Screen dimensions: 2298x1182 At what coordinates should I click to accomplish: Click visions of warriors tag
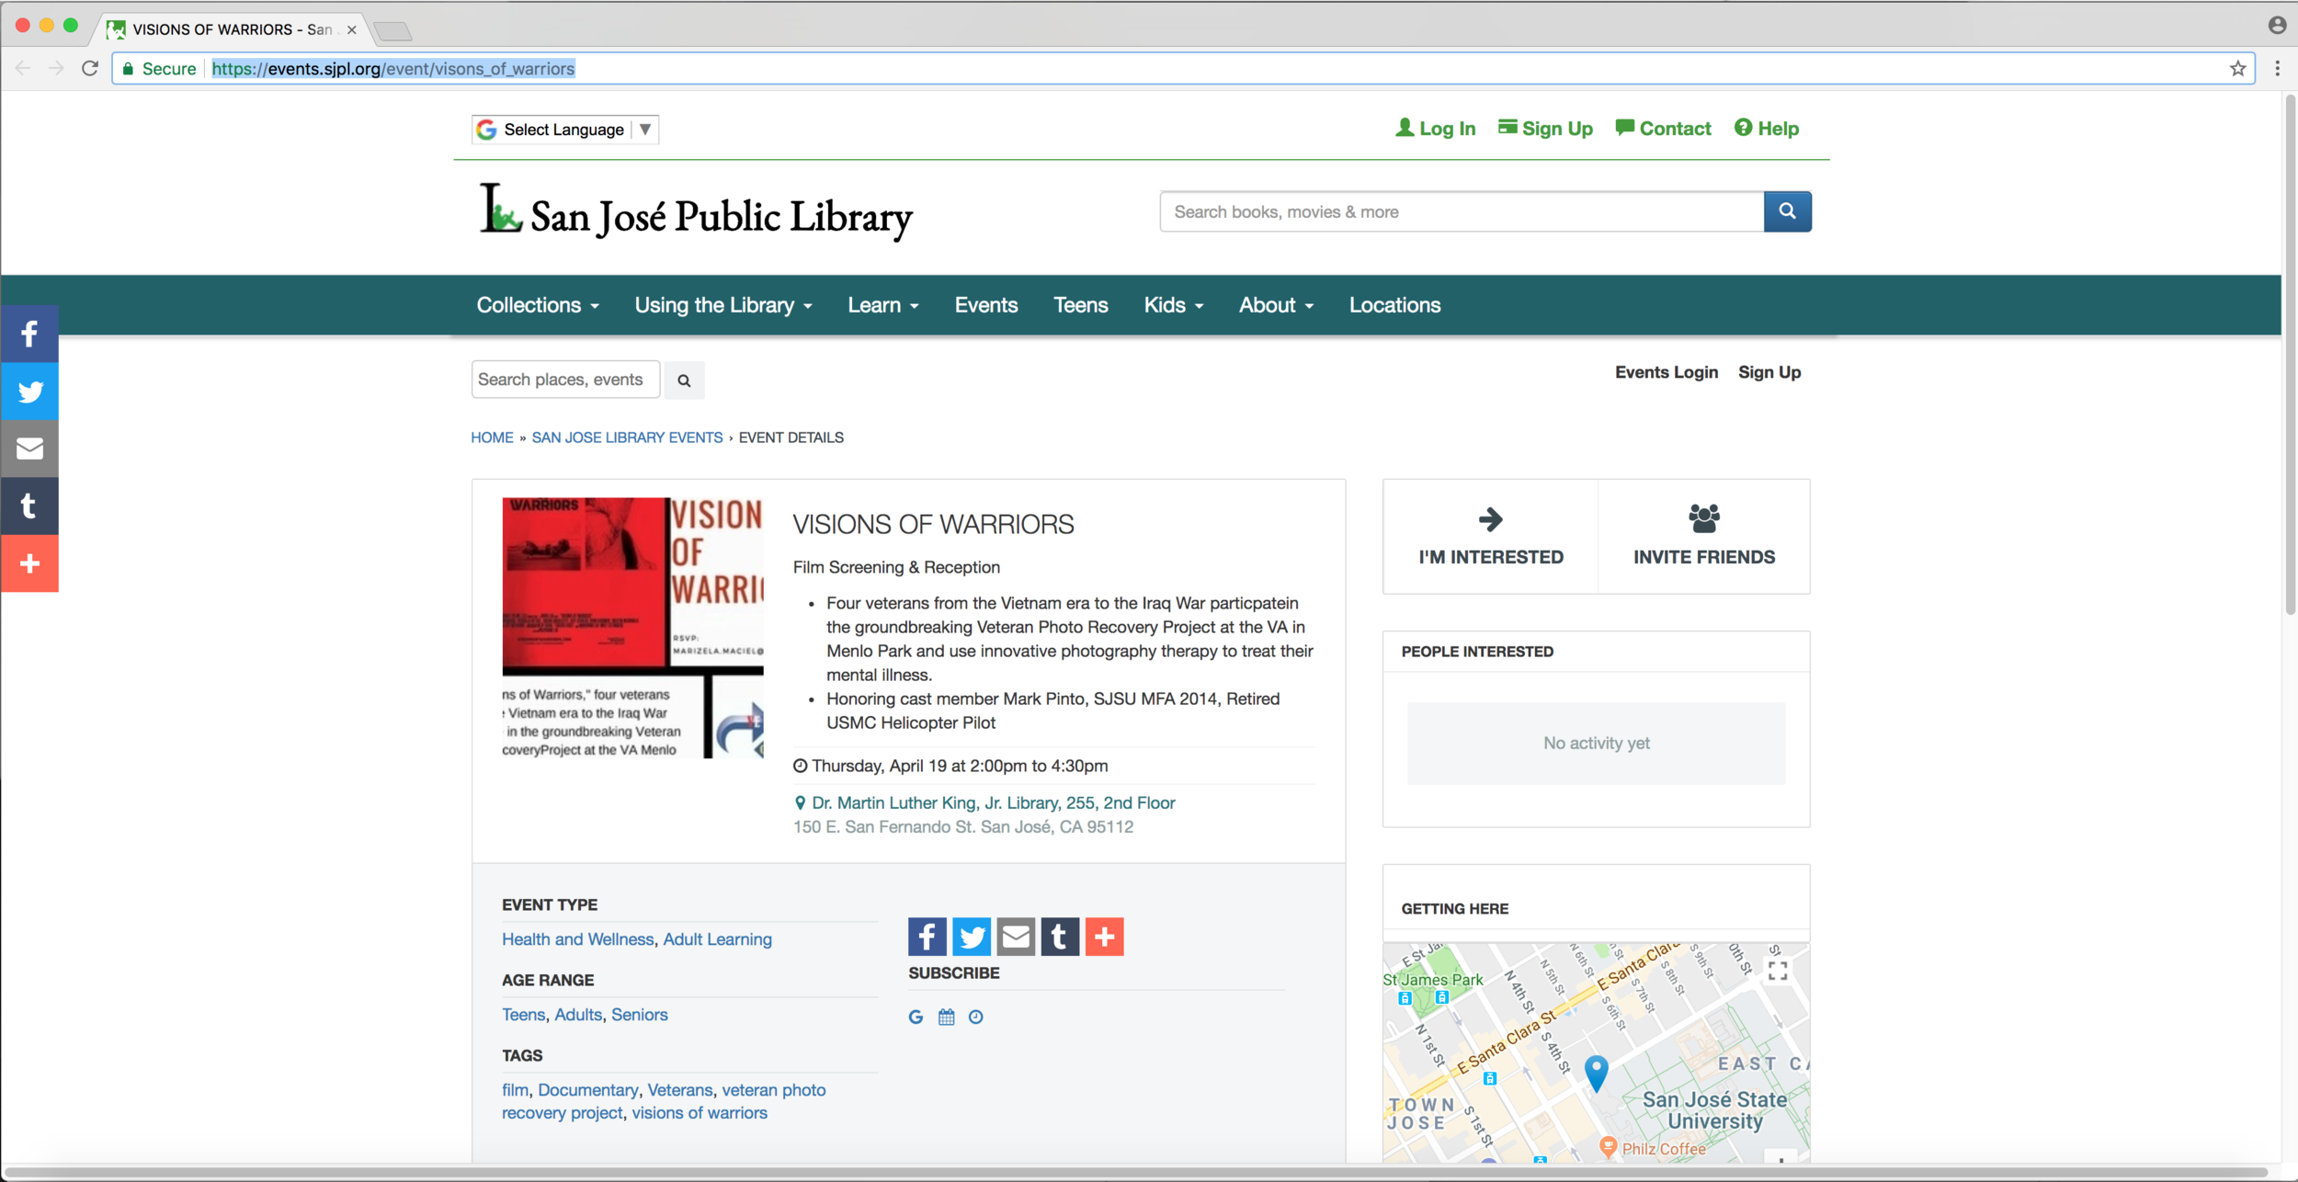[699, 1113]
